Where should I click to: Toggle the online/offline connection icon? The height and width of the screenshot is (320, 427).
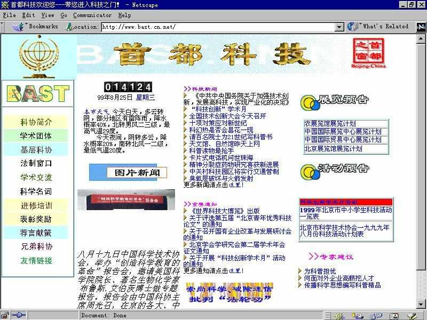pyautogui.click(x=19, y=315)
